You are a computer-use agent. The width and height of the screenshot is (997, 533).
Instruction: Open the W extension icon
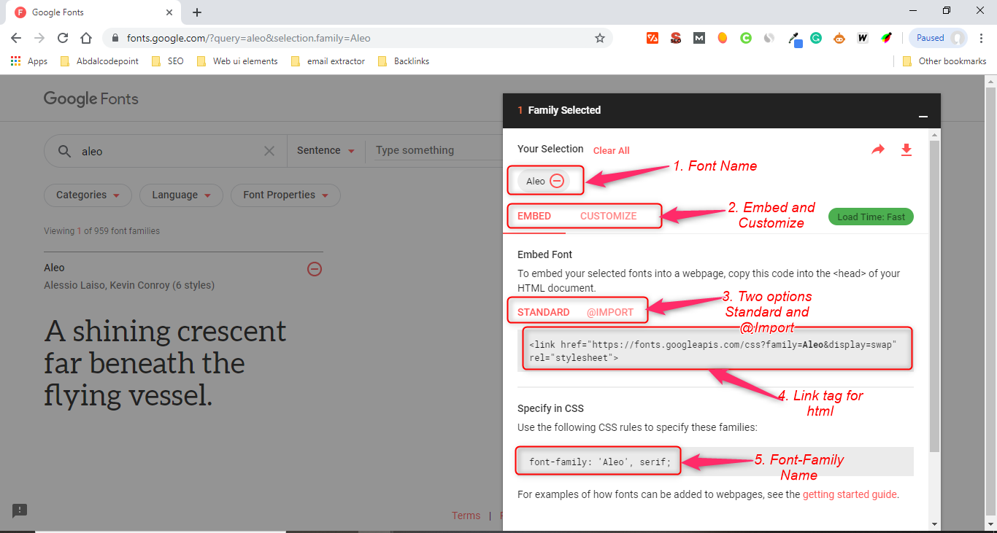click(x=863, y=38)
